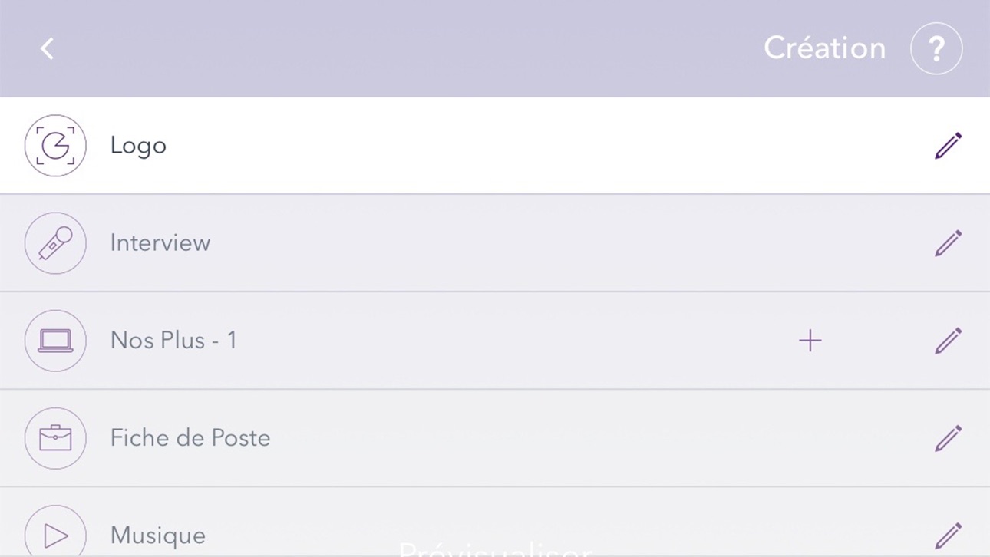Image resolution: width=990 pixels, height=557 pixels.
Task: Select the Interview list item label
Action: (160, 243)
